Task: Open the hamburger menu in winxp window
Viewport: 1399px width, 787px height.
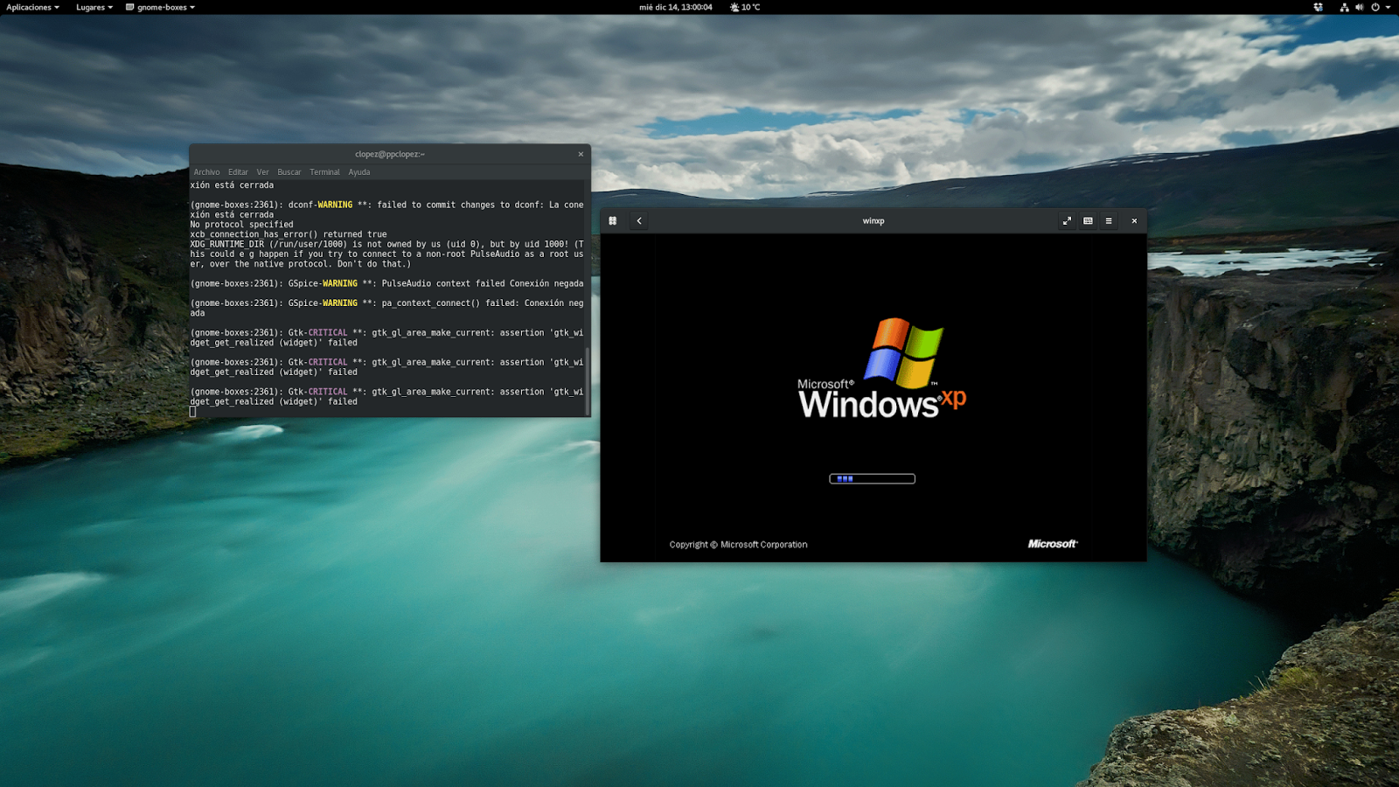Action: [x=1109, y=221]
